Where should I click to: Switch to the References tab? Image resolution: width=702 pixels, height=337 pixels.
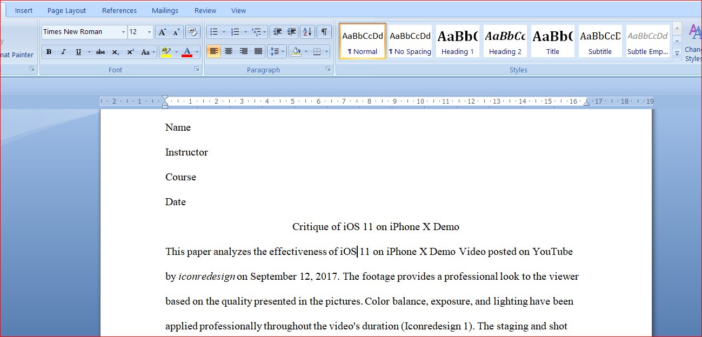click(119, 10)
